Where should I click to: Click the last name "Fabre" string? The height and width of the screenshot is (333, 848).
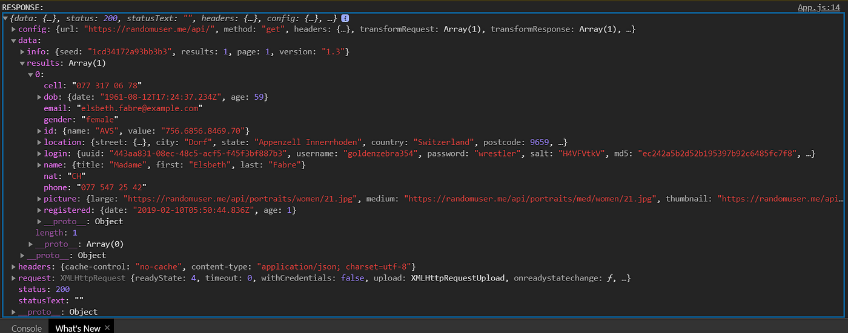click(285, 165)
